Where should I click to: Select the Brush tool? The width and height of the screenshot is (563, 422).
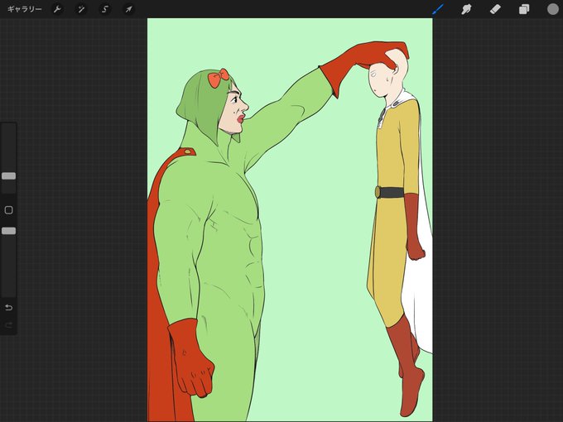[438, 9]
